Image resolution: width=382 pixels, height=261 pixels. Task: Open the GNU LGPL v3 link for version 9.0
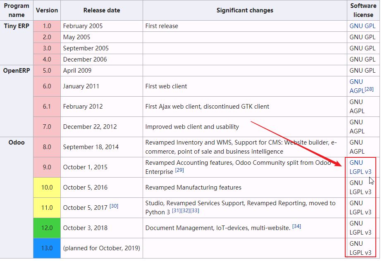(361, 167)
